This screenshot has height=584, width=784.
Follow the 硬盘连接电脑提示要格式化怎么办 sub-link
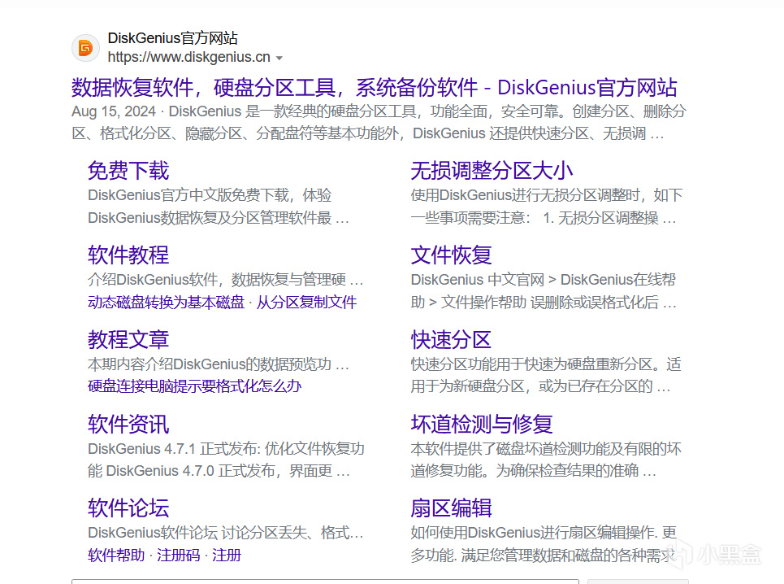click(x=194, y=386)
